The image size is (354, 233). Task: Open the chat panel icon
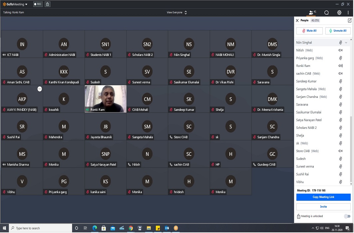coord(326,13)
